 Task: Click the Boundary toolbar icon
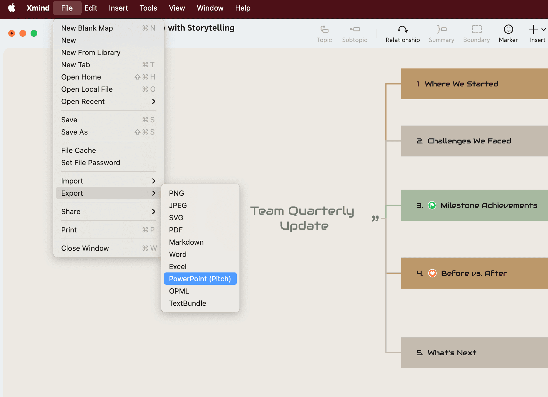point(477,29)
